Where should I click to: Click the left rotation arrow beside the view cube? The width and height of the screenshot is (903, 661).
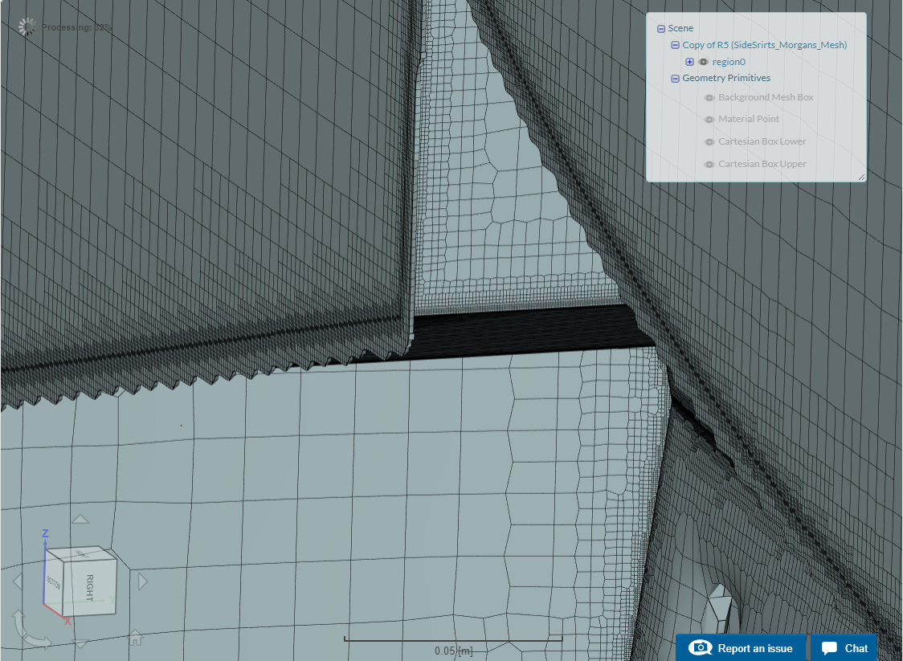(18, 582)
